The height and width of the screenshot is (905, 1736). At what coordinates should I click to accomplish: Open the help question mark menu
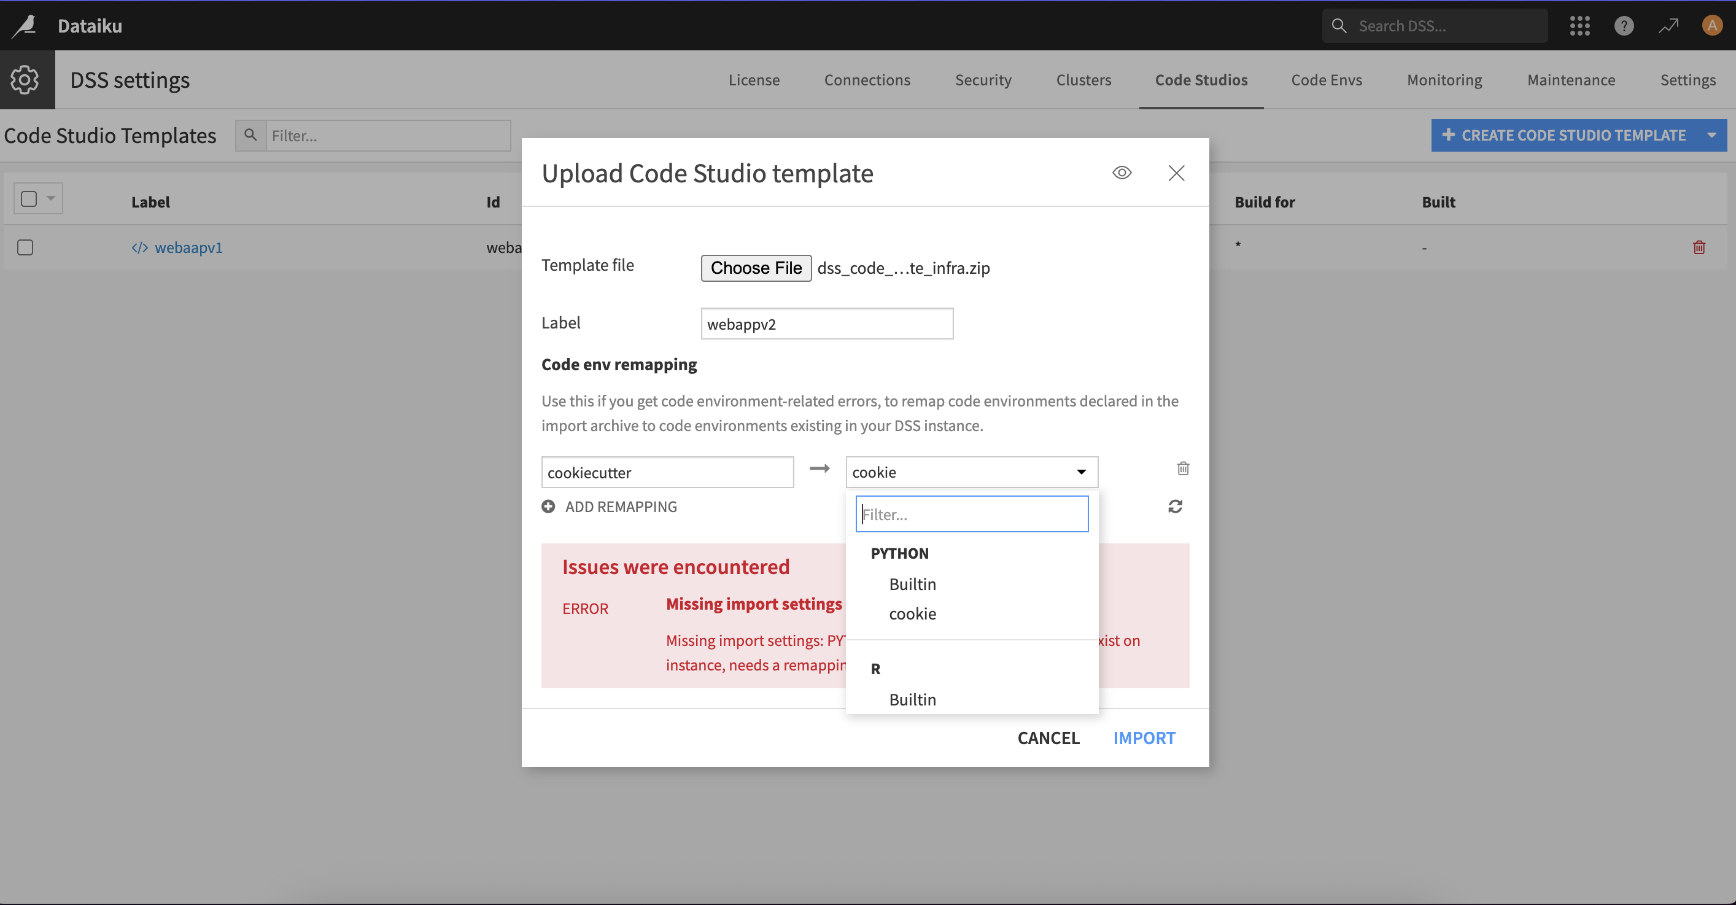click(1624, 26)
